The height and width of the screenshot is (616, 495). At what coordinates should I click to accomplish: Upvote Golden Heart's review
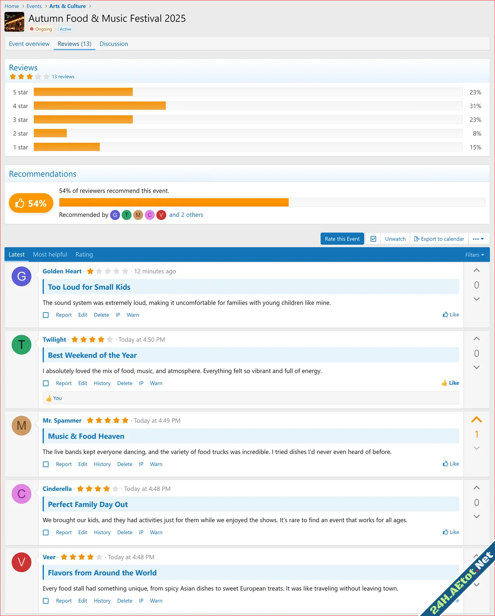pyautogui.click(x=476, y=270)
